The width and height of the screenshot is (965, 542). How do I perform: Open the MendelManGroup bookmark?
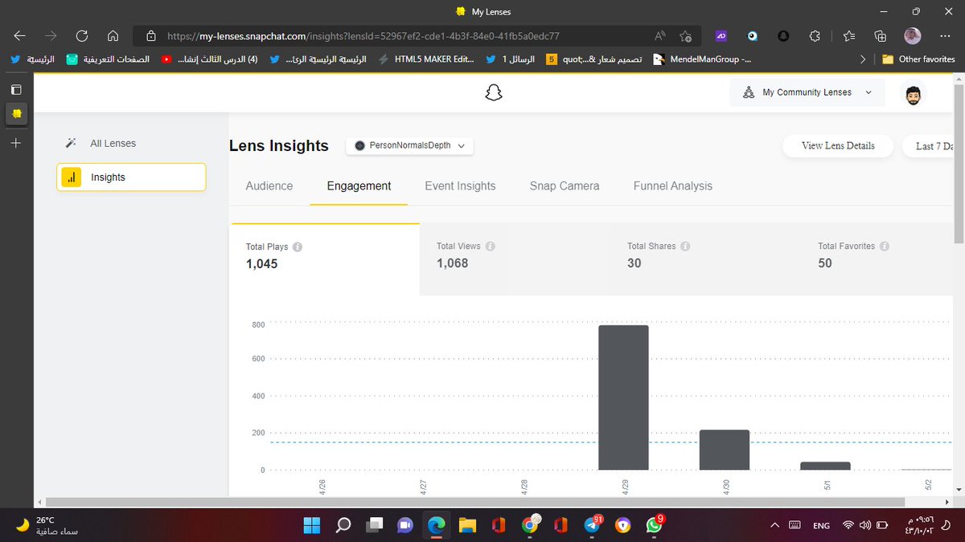click(x=702, y=59)
